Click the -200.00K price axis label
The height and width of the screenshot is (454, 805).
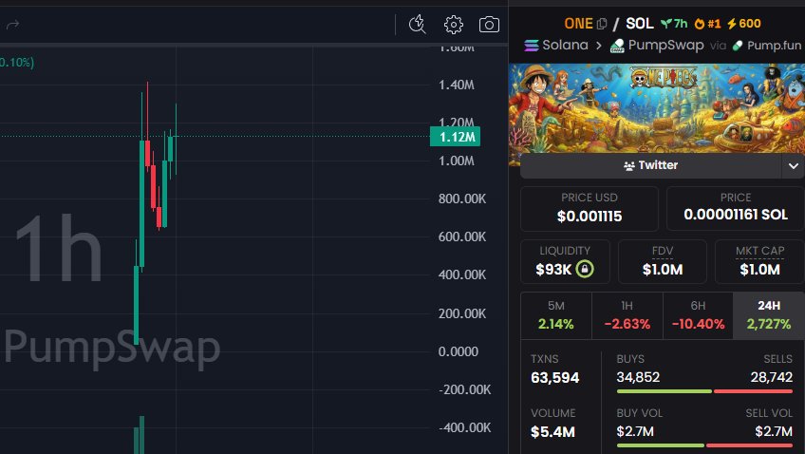(x=464, y=389)
